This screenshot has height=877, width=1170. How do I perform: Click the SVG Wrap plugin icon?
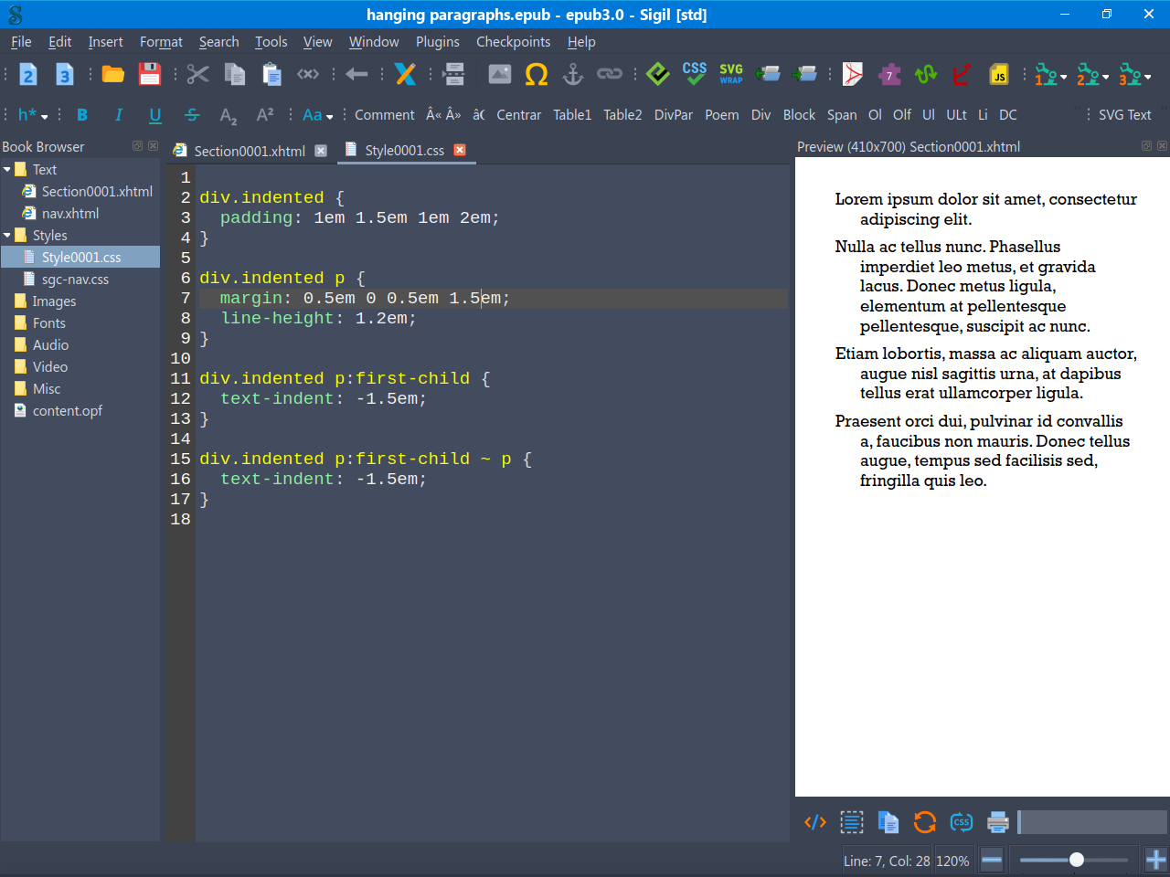(731, 74)
